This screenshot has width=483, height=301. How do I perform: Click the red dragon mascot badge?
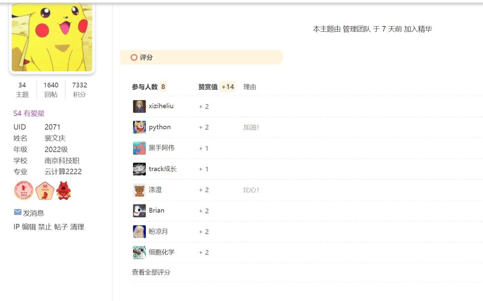pos(64,190)
